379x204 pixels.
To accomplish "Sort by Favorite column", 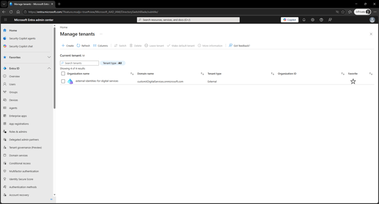I will point(371,74).
